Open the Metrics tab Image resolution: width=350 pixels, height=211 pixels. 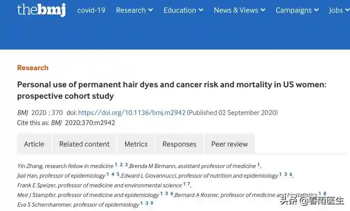(136, 144)
